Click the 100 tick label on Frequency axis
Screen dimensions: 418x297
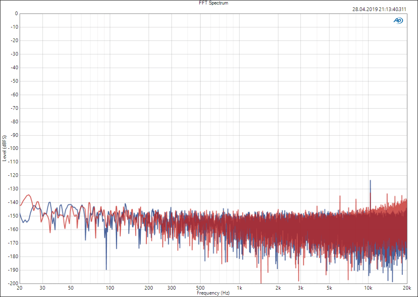point(110,288)
